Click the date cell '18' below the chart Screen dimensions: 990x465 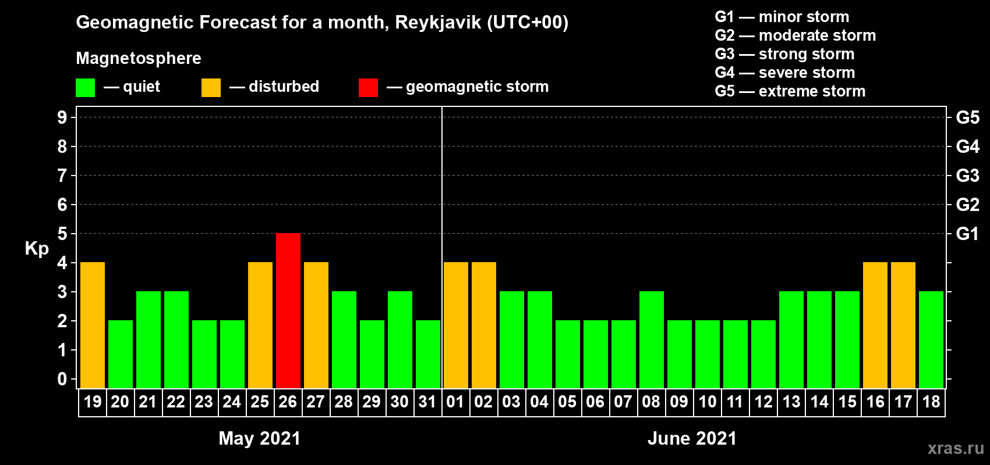[931, 402]
